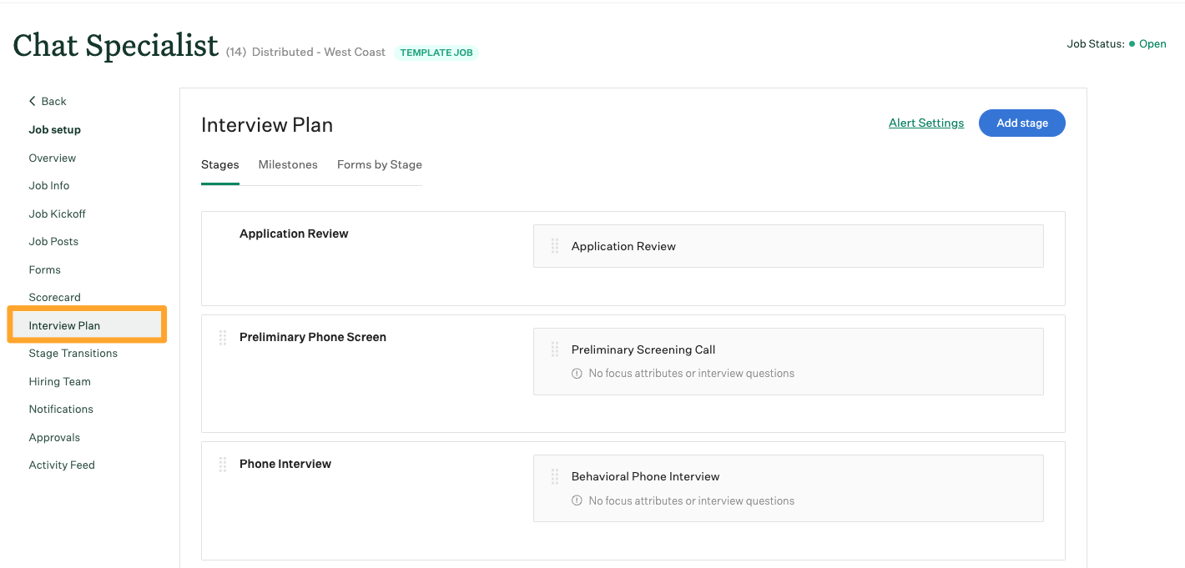The image size is (1185, 568).
Task: Select the Stages tab
Action: [x=219, y=164]
